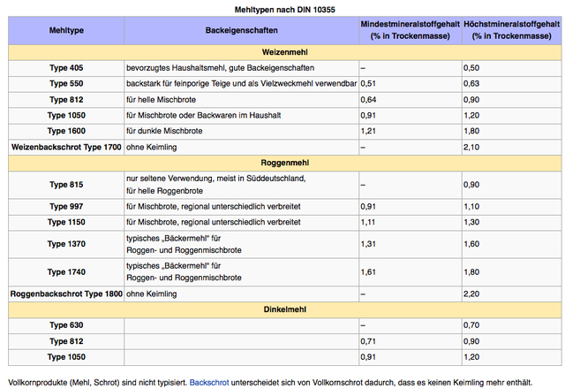Click the table caption 'Mehltypen nach DIN 10355'
The height and width of the screenshot is (389, 565).
click(284, 10)
